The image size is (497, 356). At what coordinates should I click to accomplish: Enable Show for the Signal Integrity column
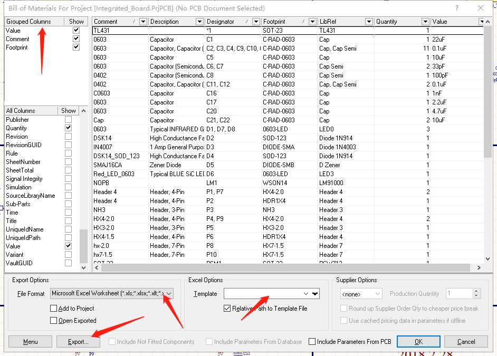pos(68,178)
